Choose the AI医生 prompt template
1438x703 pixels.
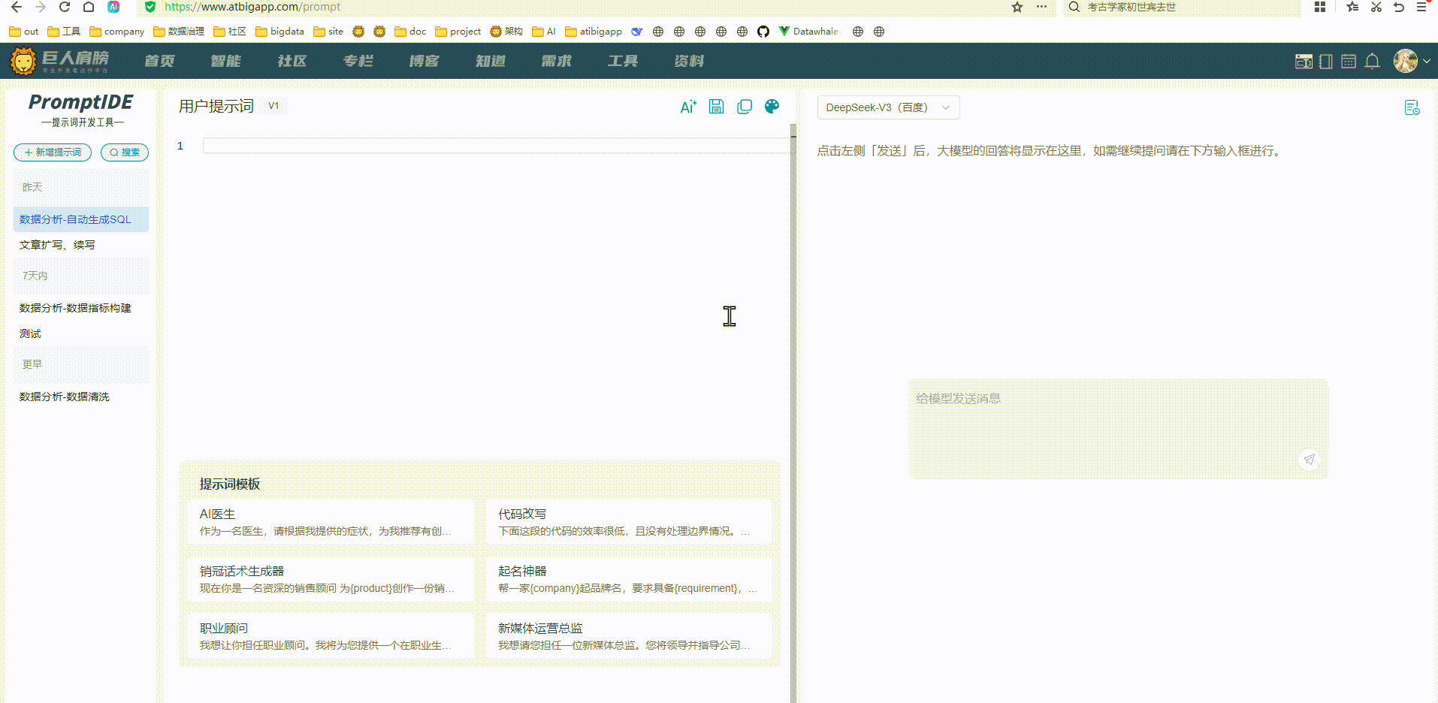point(329,521)
